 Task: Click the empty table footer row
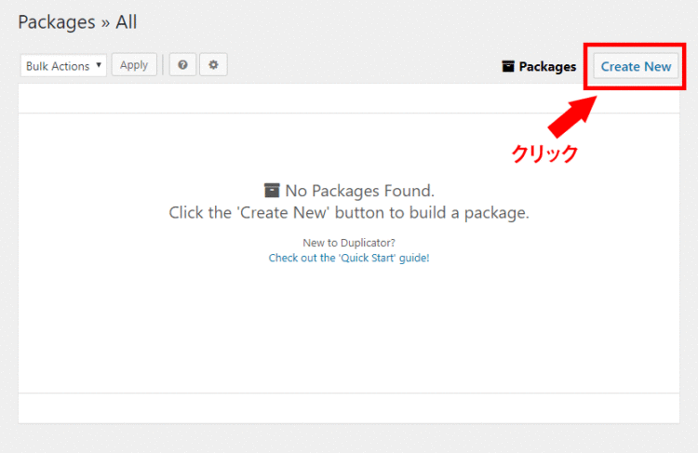(349, 407)
